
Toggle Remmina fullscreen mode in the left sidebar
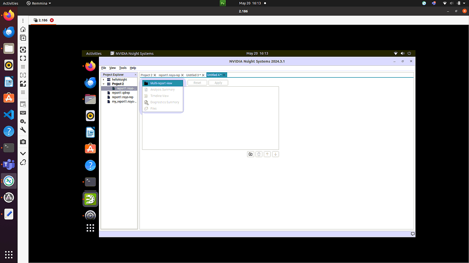click(x=23, y=58)
